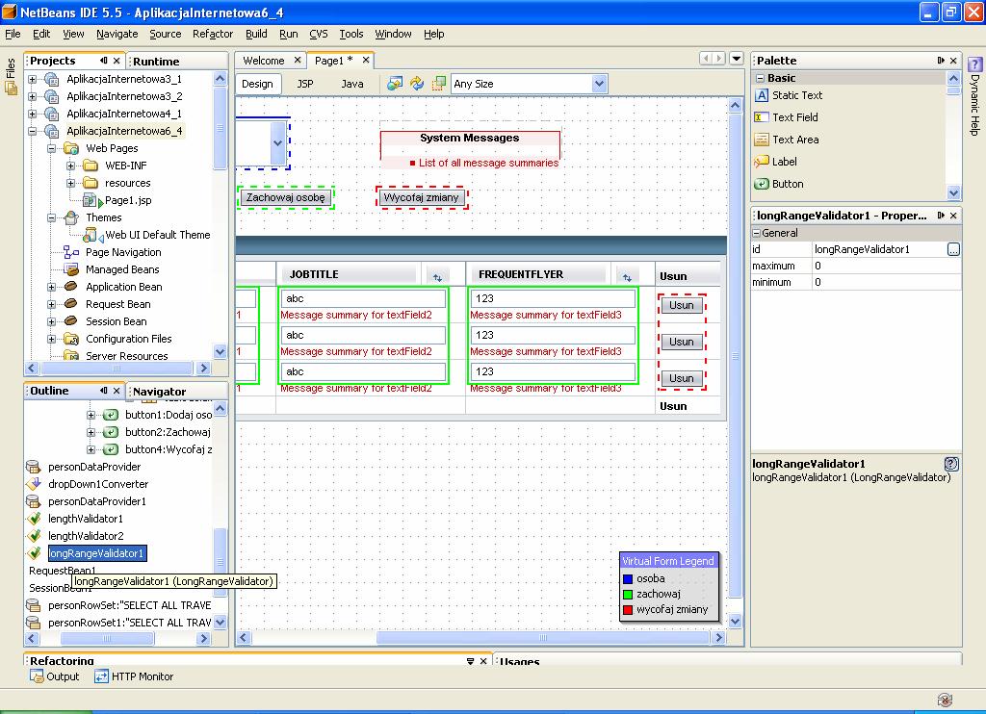Screen dimensions: 986x714
Task: Select Web UI Default Theme node
Action: coord(157,235)
